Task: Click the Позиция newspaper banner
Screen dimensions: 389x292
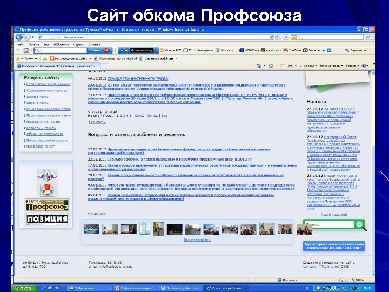Action: click(x=47, y=219)
